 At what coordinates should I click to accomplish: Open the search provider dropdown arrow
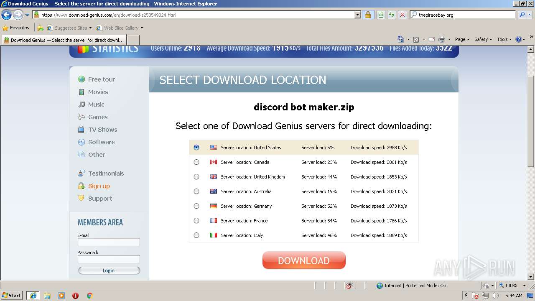coord(530,15)
